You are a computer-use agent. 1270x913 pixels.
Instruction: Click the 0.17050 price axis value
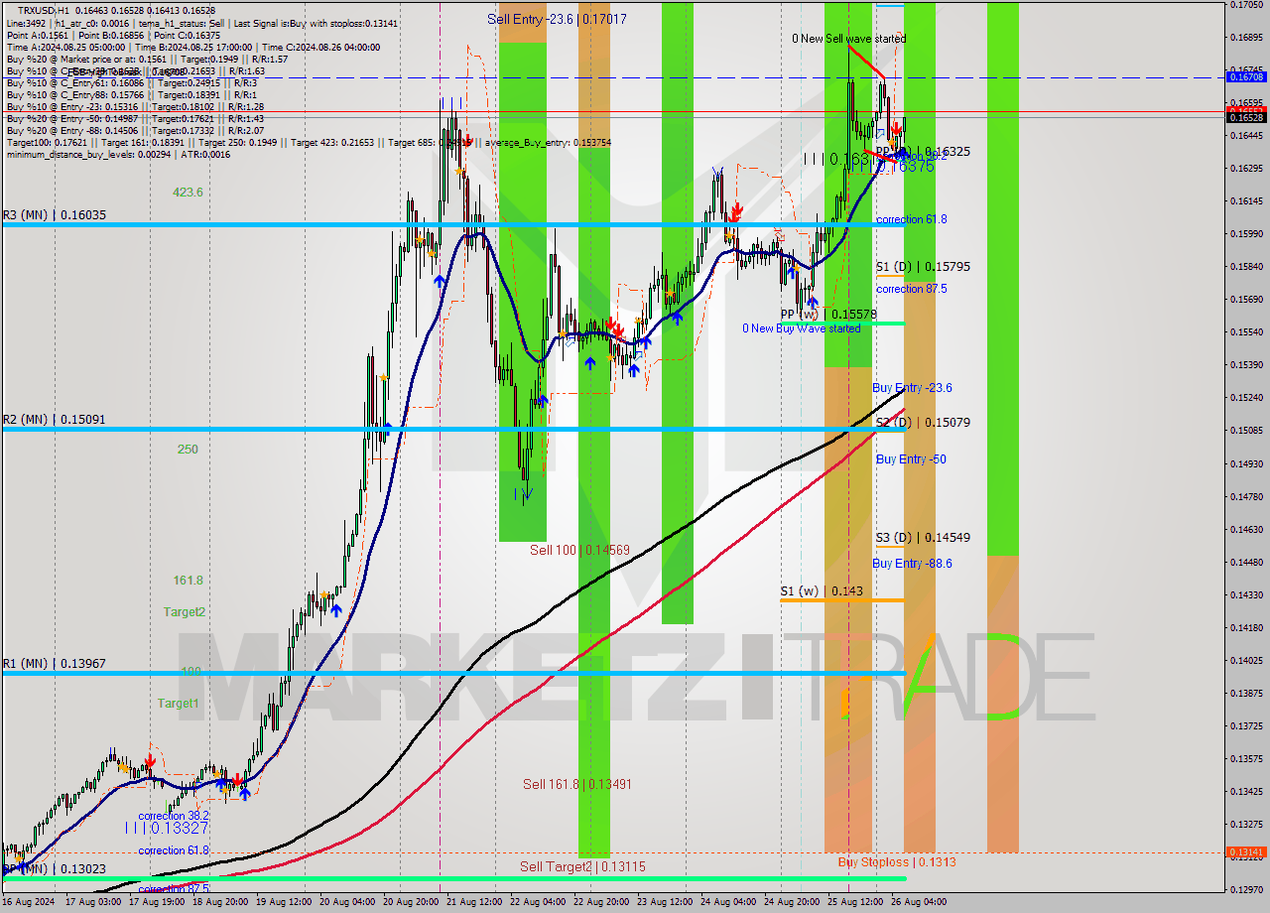(x=1247, y=4)
